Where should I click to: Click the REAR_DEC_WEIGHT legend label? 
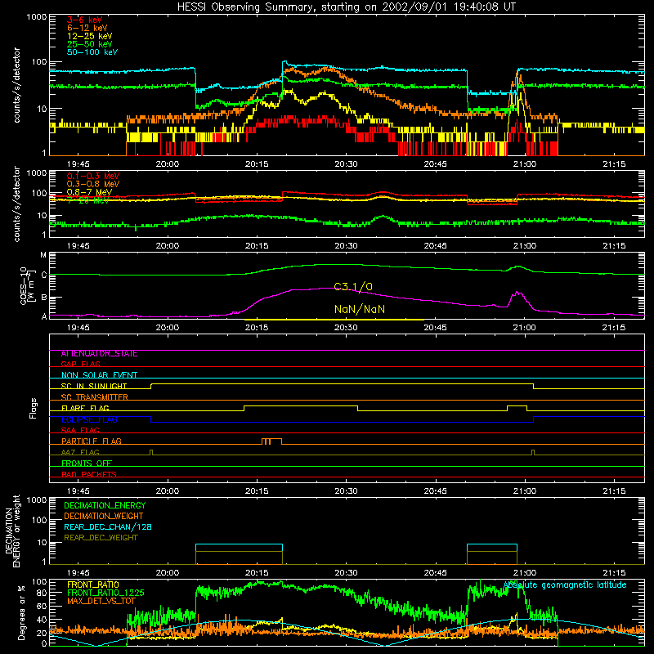click(101, 538)
